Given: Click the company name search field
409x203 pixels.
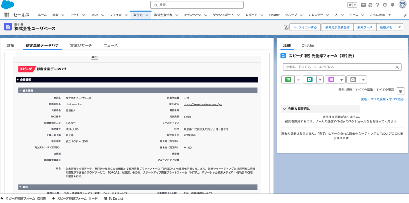Looking at the screenshot, I should [339, 67].
